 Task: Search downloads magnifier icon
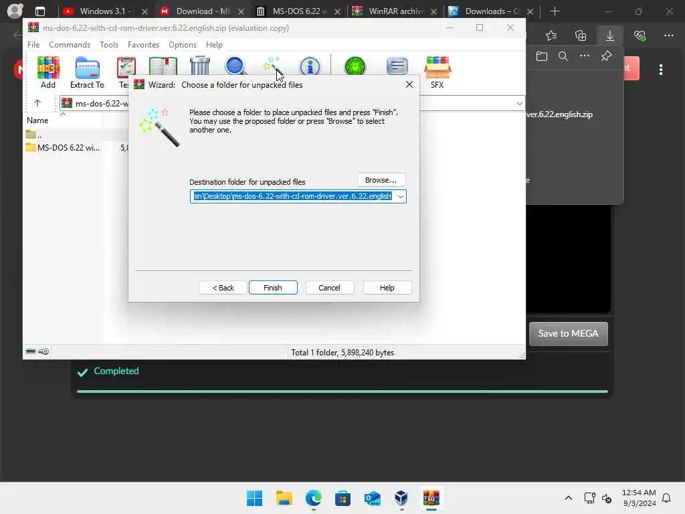(x=563, y=56)
